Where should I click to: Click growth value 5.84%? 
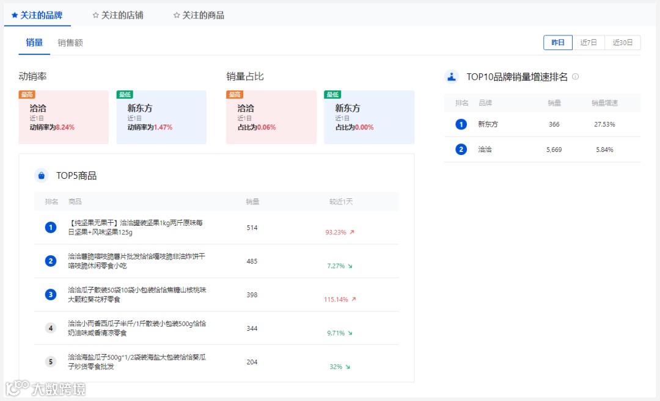(x=604, y=150)
